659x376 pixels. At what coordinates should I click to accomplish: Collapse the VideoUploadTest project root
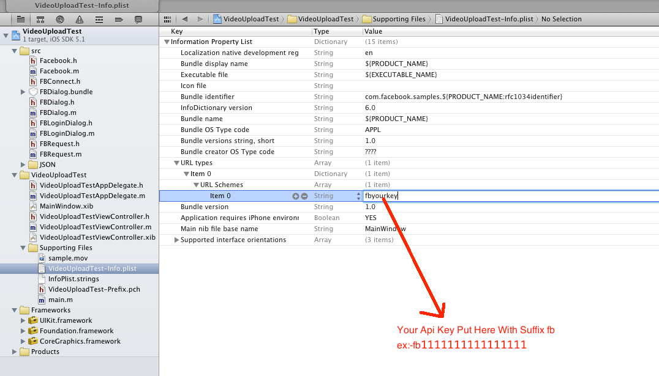[x=6, y=35]
